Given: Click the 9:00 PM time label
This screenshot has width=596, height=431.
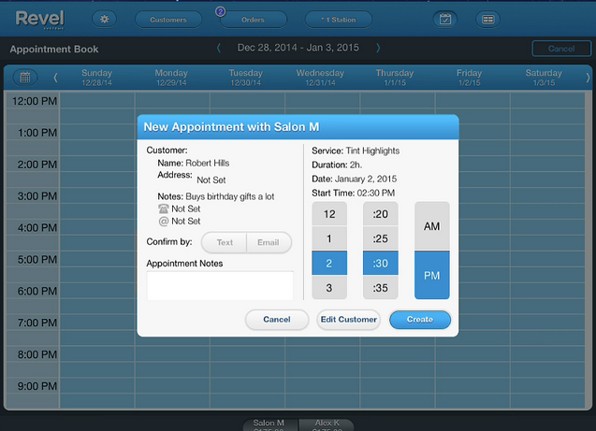Looking at the screenshot, I should coord(36,386).
